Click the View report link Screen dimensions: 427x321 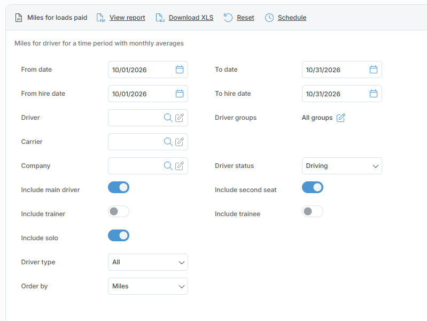(127, 18)
